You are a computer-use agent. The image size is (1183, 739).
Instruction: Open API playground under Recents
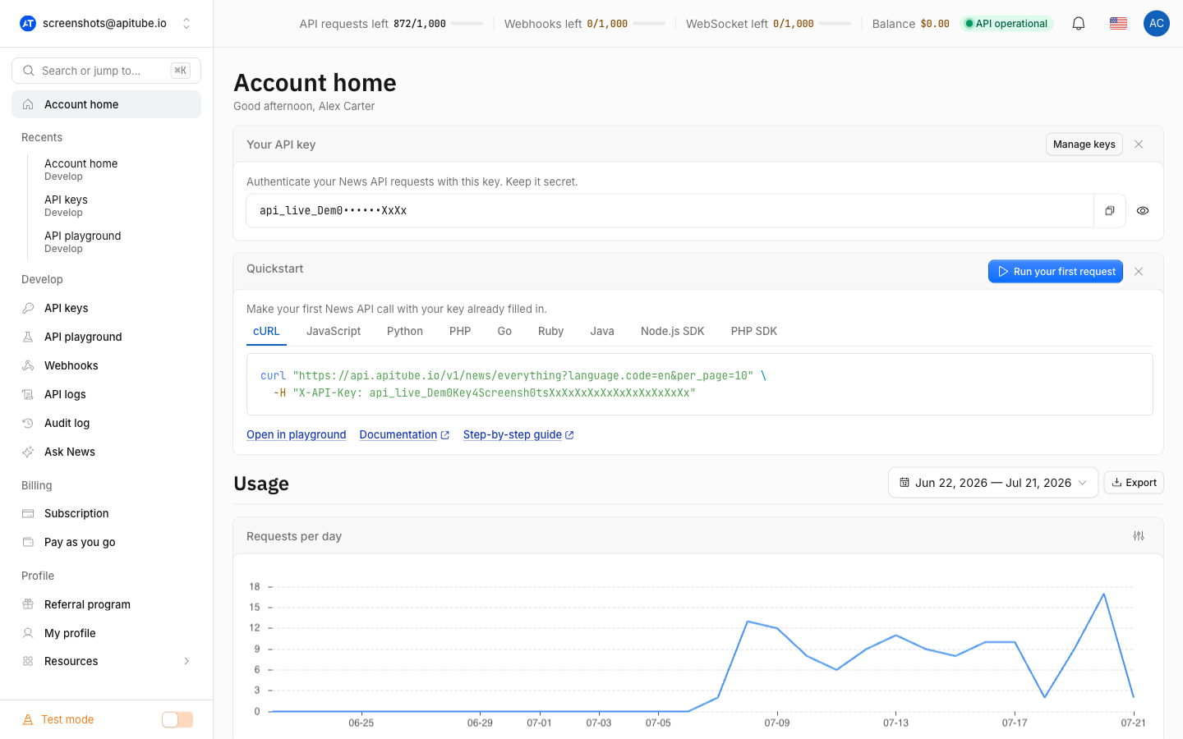82,241
